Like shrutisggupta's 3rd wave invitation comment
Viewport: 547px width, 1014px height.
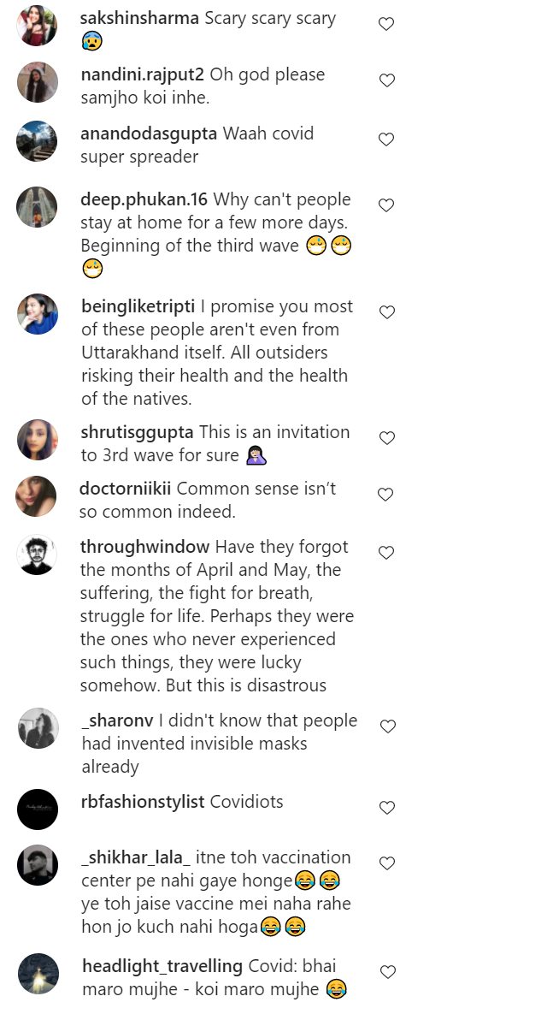tap(386, 438)
